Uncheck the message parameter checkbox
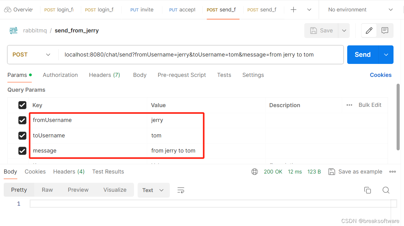404x226 pixels. pos(22,151)
